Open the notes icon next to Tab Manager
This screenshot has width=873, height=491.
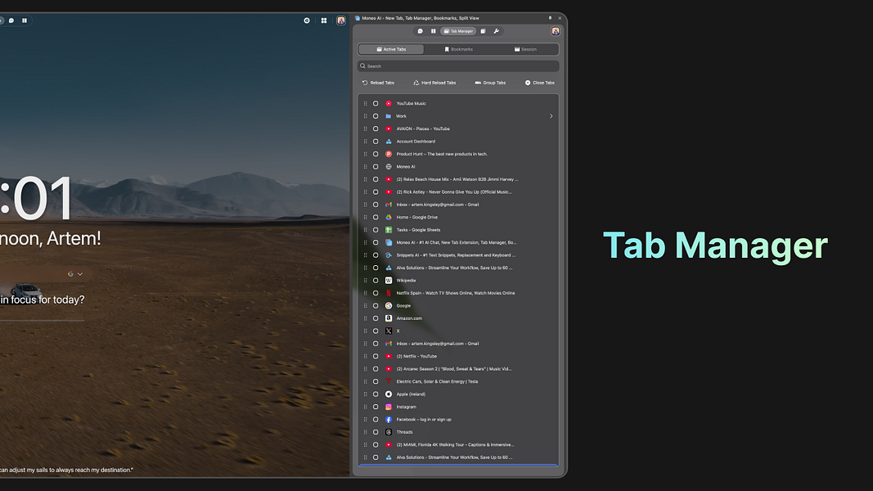point(484,31)
